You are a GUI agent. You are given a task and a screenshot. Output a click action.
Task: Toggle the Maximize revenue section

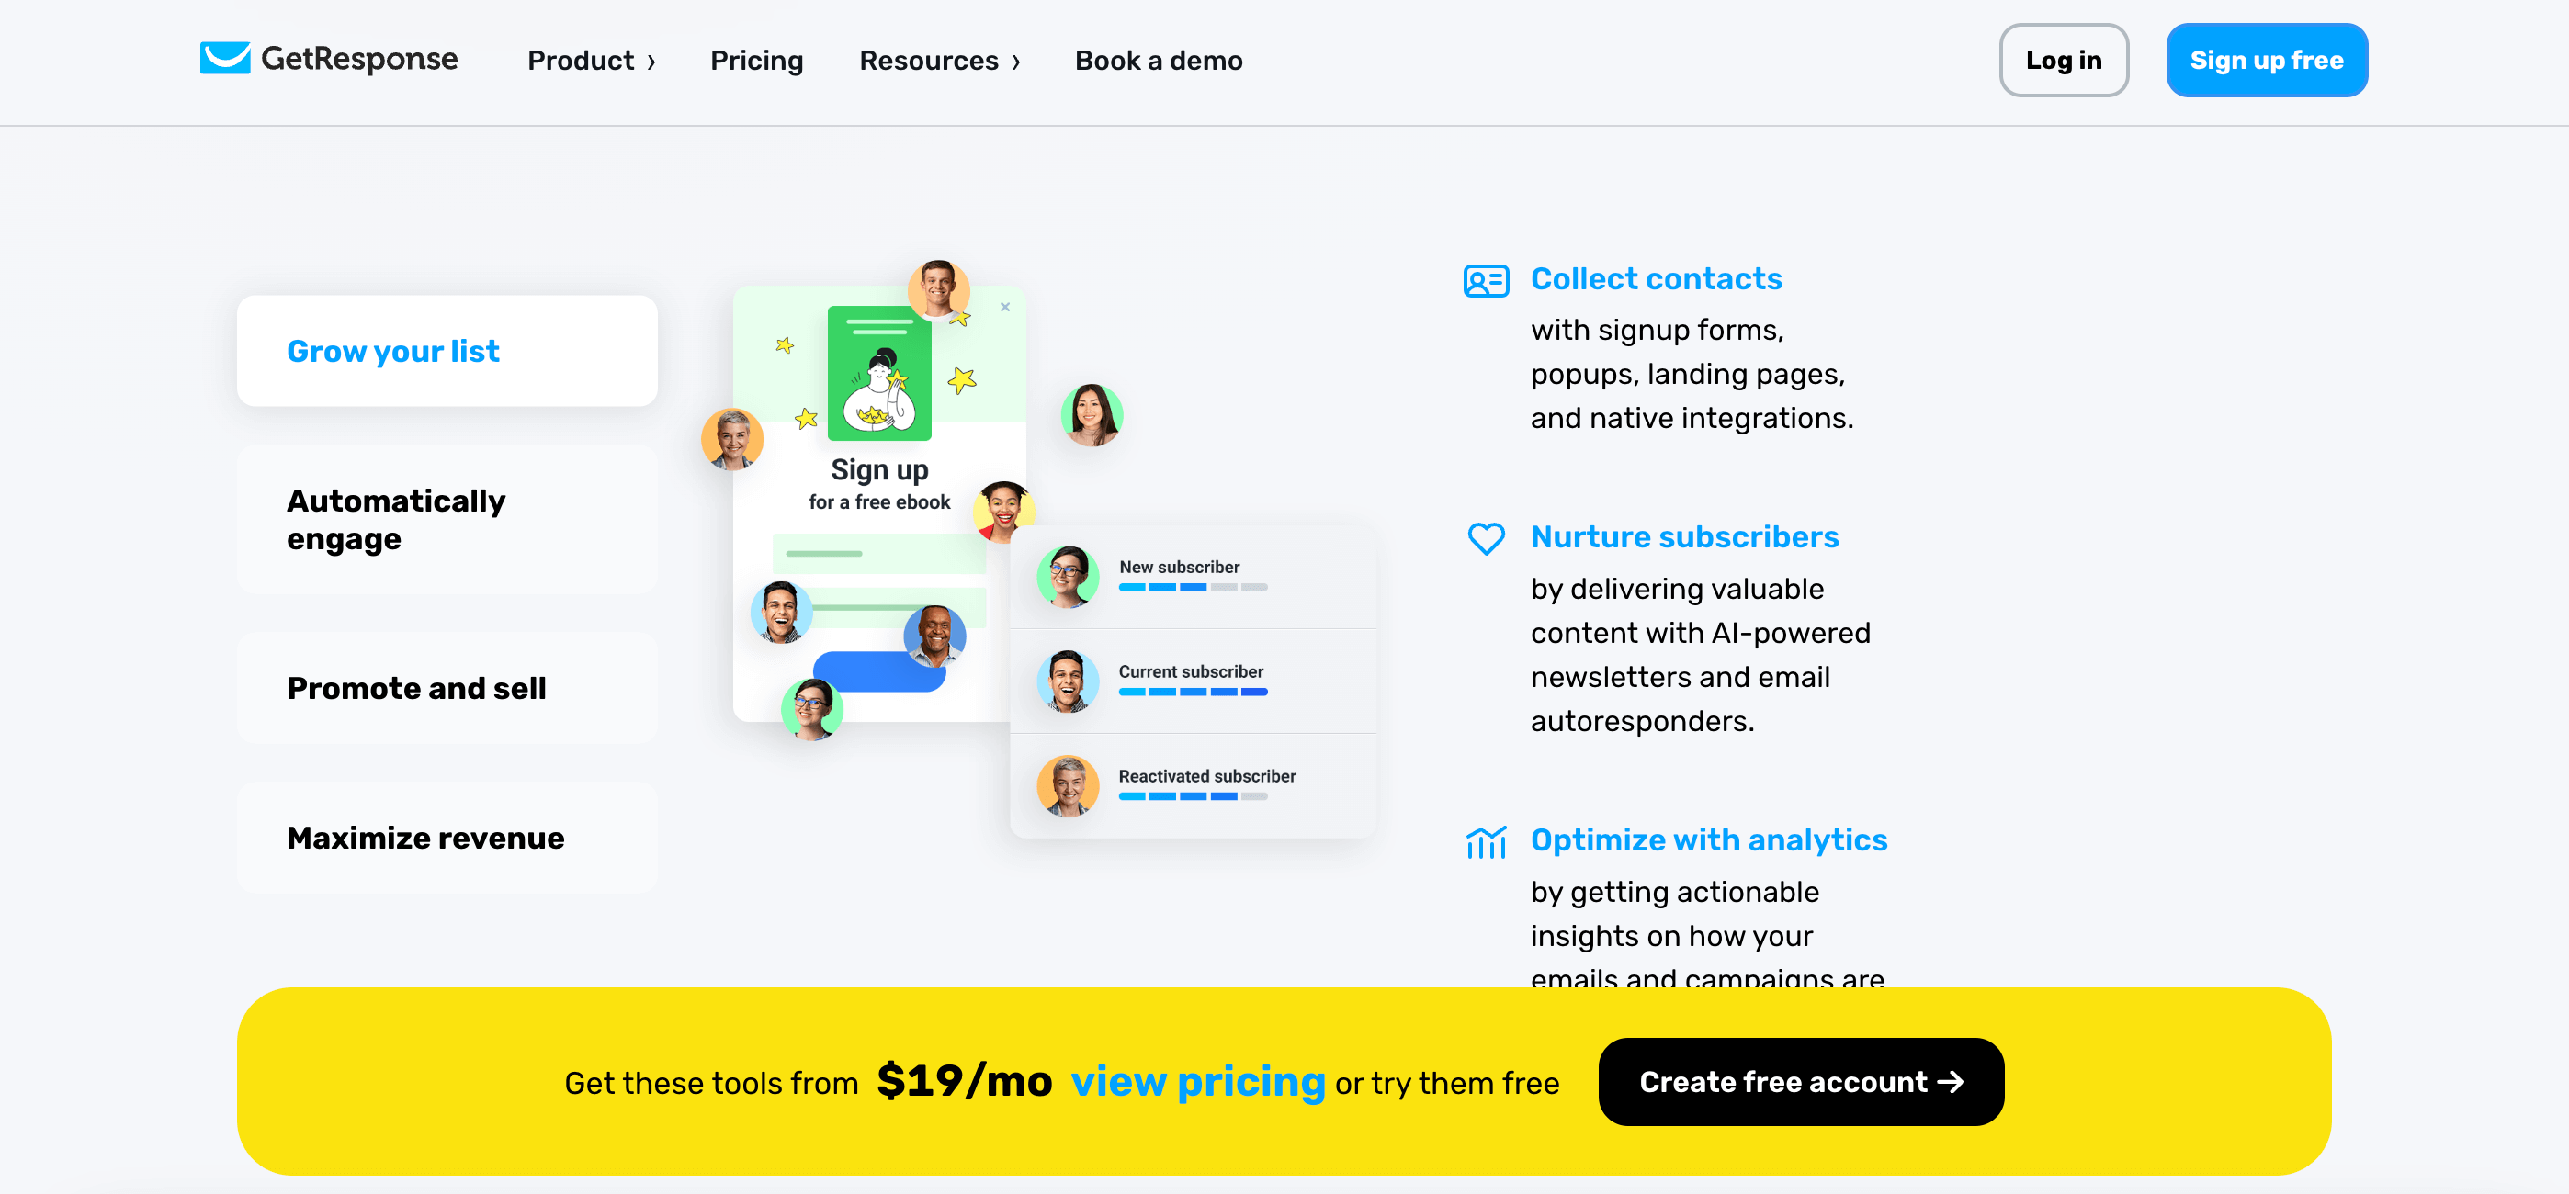(424, 837)
